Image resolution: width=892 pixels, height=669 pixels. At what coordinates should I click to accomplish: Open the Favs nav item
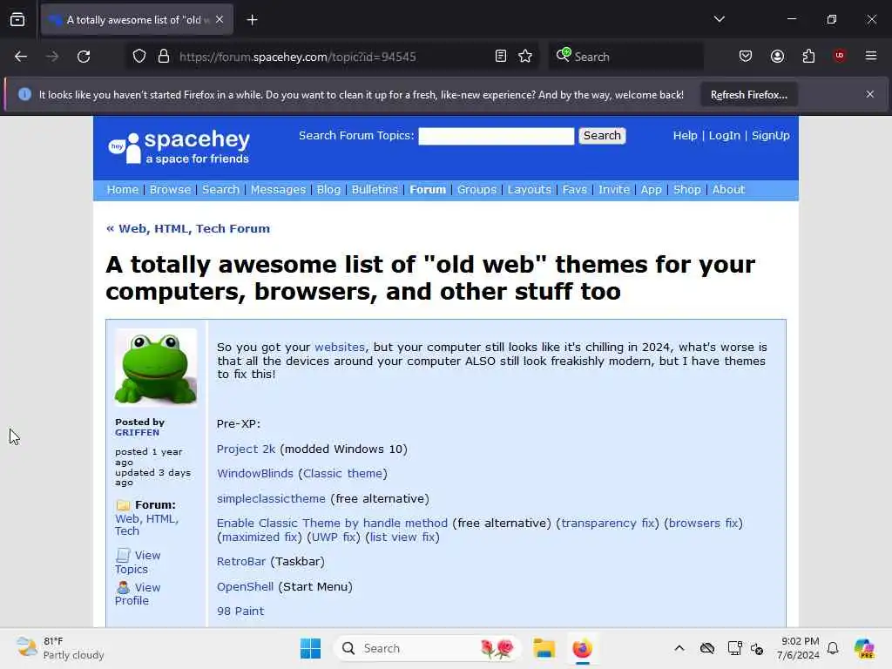(575, 189)
